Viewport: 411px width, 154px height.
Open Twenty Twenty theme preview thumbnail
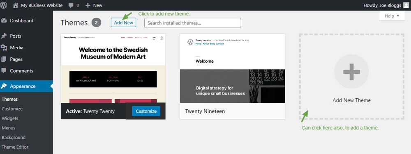pyautogui.click(x=113, y=68)
